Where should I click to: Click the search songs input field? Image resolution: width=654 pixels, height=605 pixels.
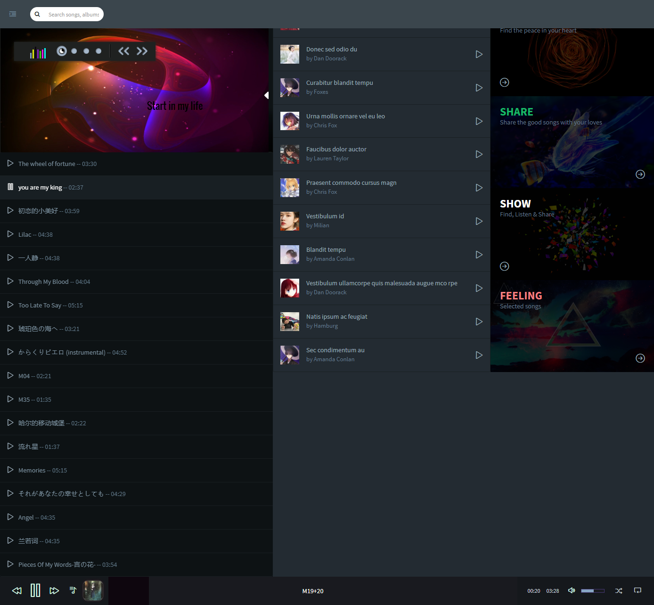(73, 14)
